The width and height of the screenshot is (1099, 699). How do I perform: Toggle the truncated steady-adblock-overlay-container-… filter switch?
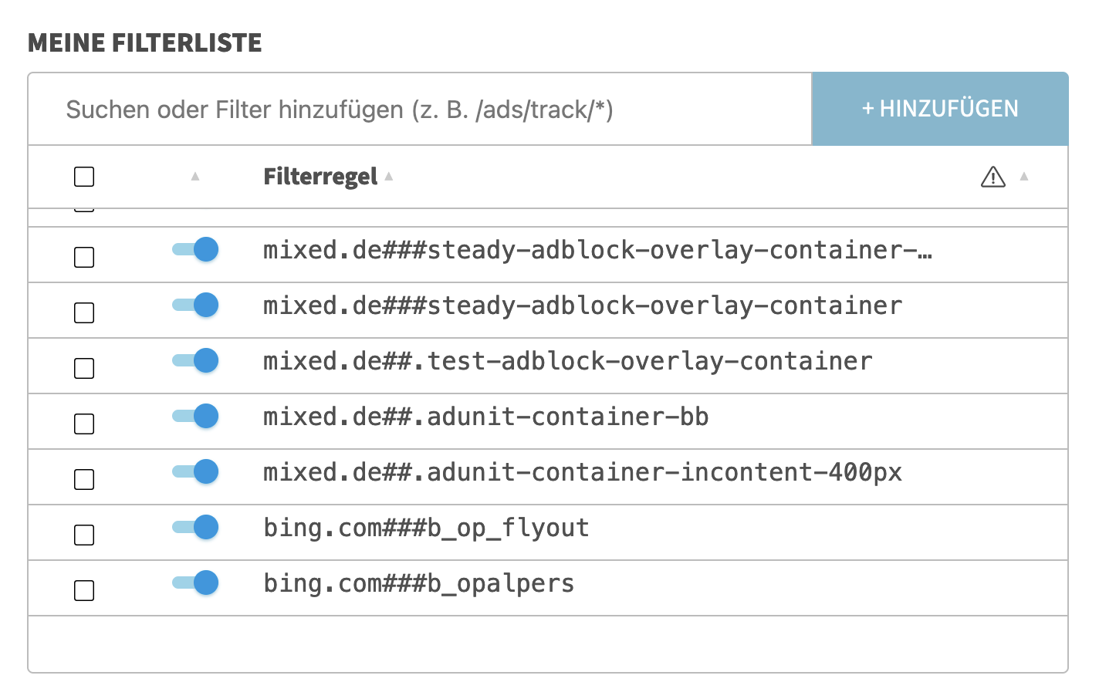click(x=196, y=249)
